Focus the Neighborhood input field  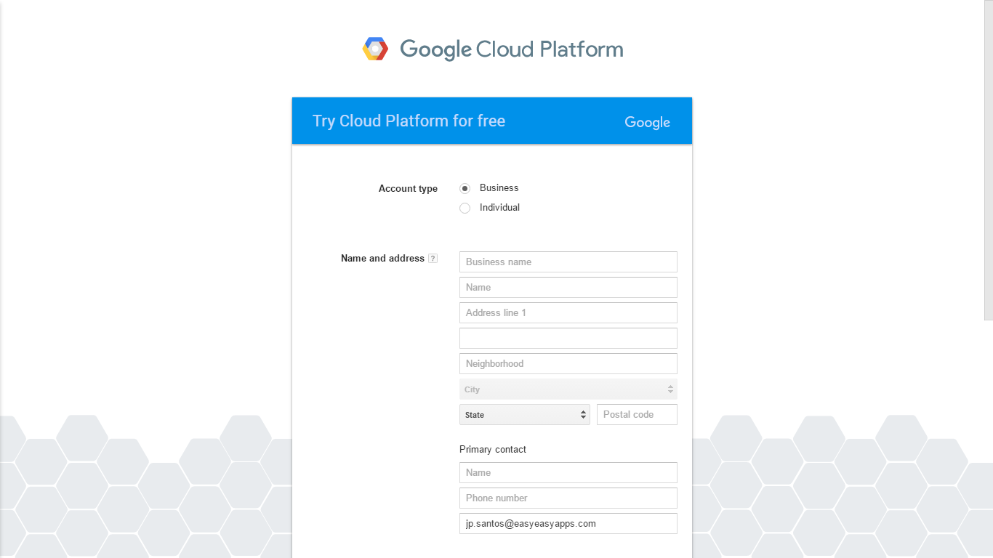[x=568, y=363]
